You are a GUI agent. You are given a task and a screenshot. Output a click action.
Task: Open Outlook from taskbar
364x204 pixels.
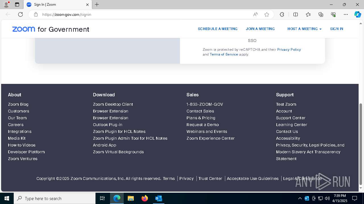tap(158, 198)
